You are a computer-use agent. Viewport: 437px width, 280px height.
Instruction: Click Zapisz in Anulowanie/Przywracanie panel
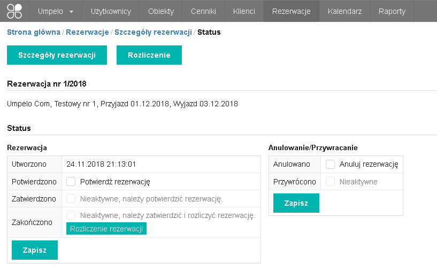tap(296, 203)
